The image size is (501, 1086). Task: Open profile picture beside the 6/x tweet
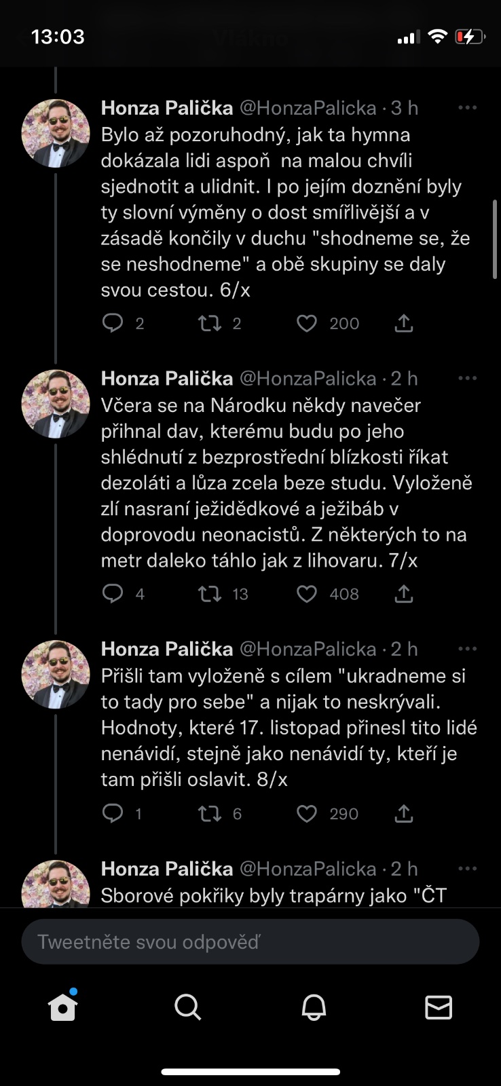[x=56, y=134]
